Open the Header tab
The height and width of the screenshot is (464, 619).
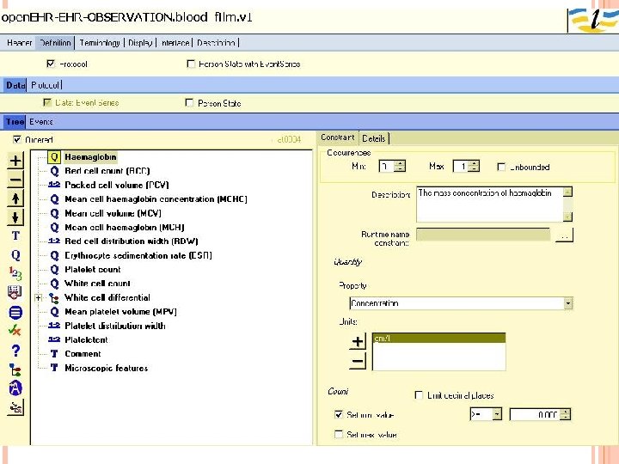[x=19, y=43]
